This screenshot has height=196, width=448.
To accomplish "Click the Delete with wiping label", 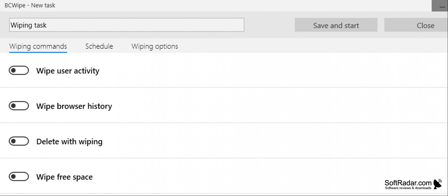I will [x=69, y=141].
